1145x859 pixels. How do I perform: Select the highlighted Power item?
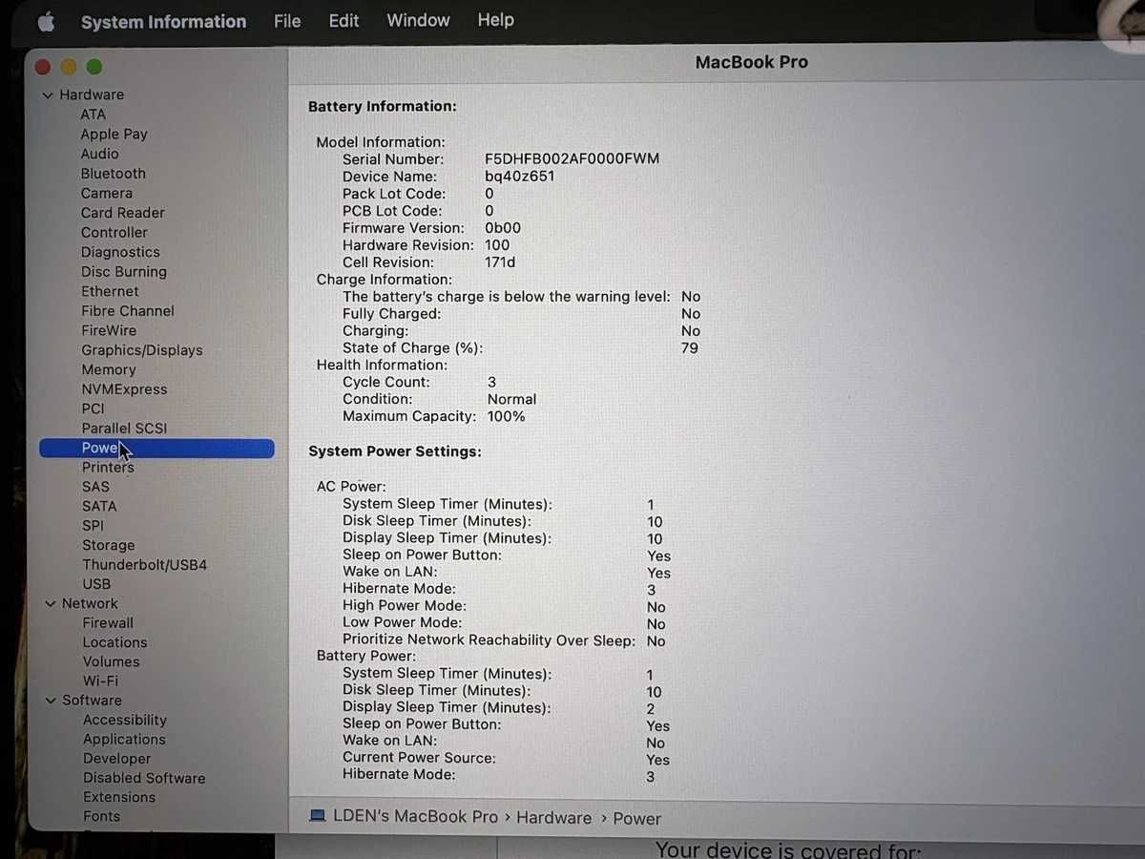pyautogui.click(x=156, y=449)
